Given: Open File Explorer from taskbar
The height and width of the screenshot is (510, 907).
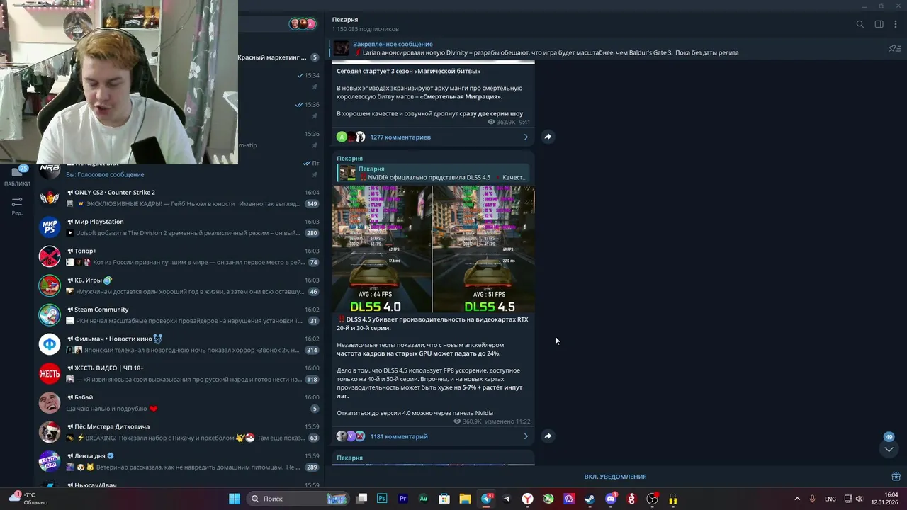Looking at the screenshot, I should click(465, 499).
